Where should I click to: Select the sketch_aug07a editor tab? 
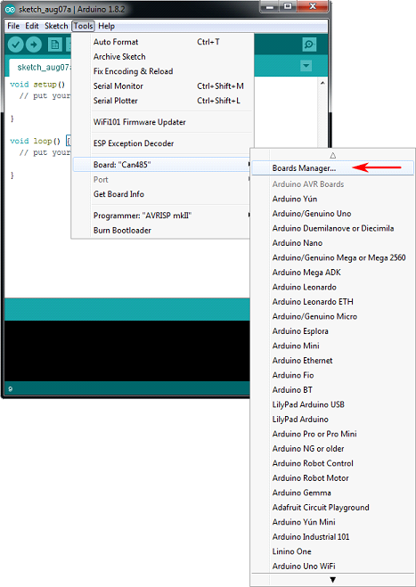point(40,68)
